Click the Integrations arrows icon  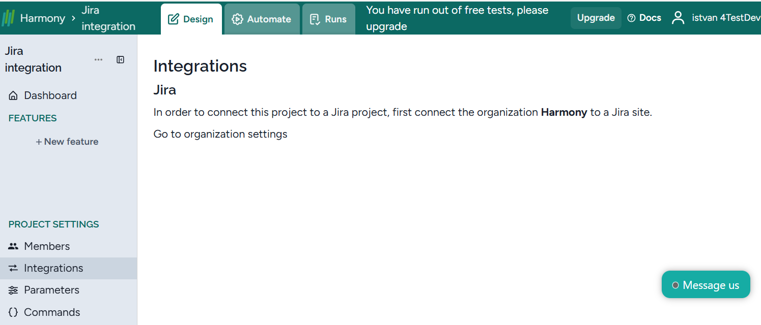[x=13, y=268]
